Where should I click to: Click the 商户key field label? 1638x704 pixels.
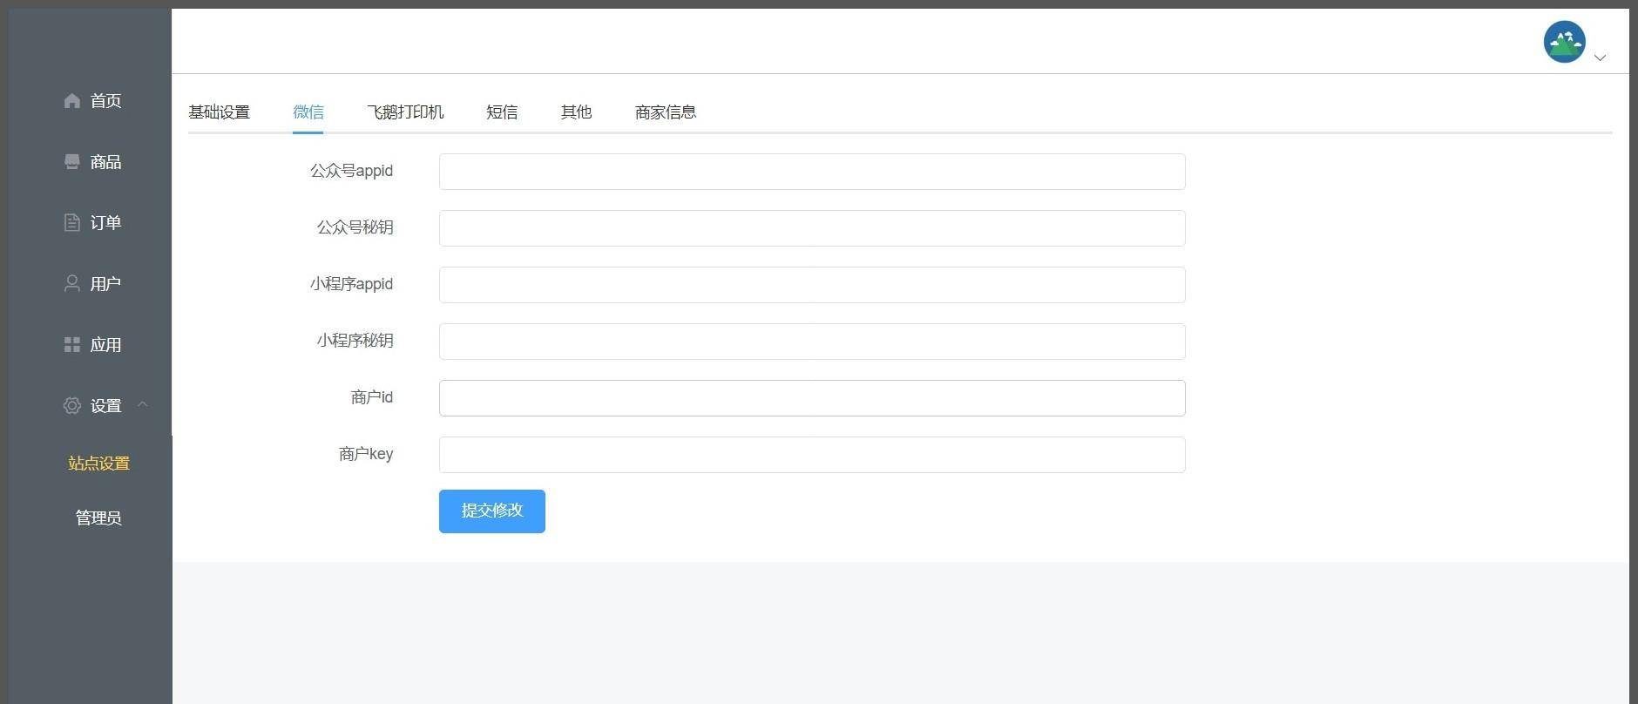366,455
